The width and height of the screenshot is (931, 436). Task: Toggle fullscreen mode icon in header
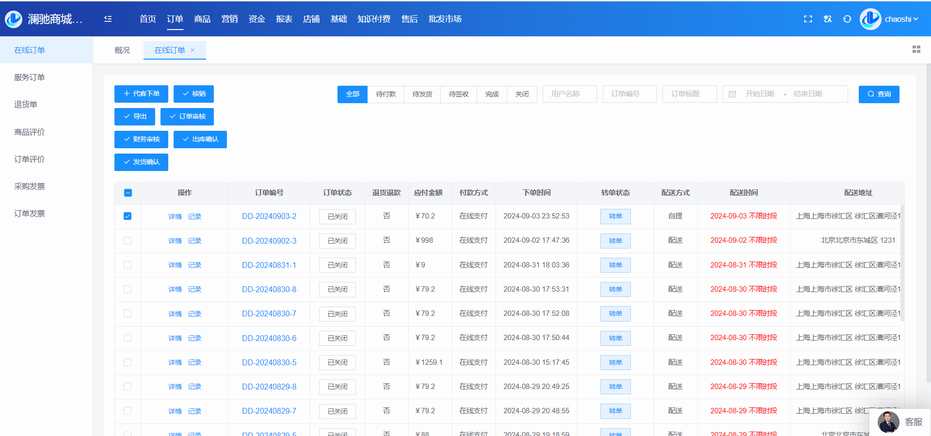(x=808, y=19)
